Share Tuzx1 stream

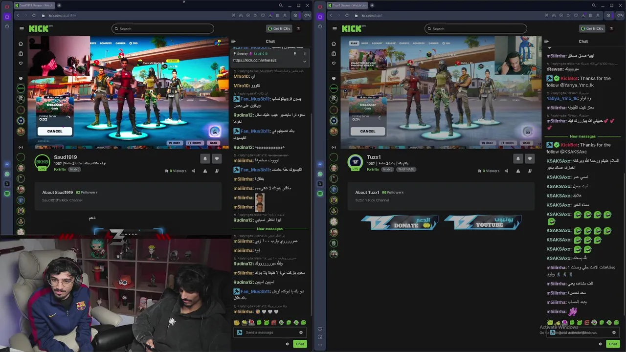coord(506,171)
